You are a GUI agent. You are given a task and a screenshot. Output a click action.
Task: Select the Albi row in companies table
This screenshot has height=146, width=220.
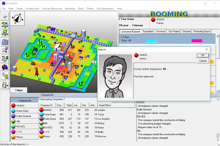[x=87, y=123]
